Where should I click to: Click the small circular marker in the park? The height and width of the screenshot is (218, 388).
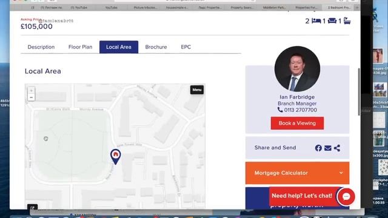click(46, 139)
